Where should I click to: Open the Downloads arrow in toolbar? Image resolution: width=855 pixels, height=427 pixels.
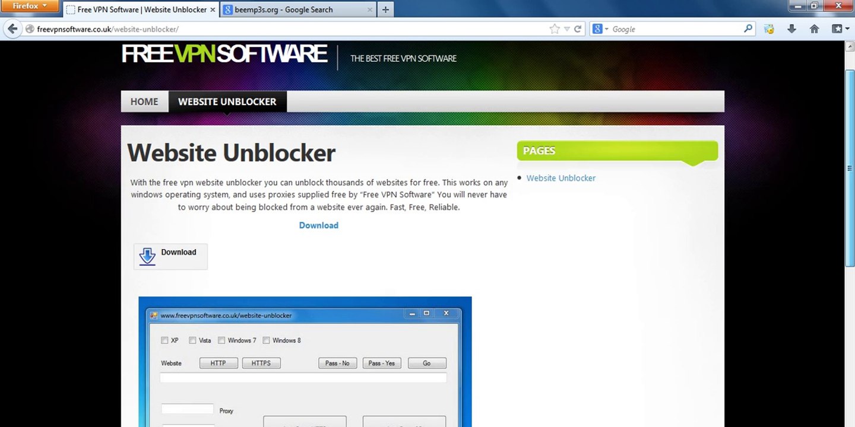pos(791,28)
